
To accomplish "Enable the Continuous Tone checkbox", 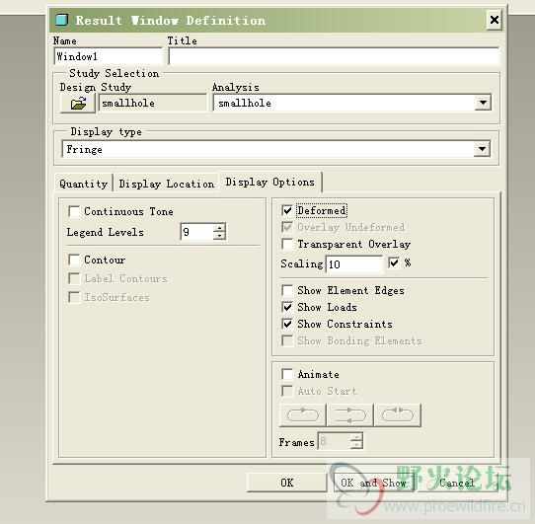I will point(74,211).
